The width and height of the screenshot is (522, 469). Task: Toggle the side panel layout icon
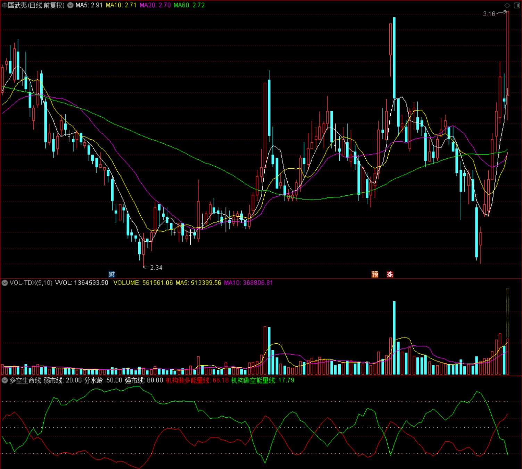[516, 5]
